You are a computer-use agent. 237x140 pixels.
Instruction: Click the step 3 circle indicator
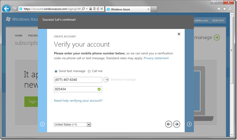pyautogui.click(x=189, y=124)
